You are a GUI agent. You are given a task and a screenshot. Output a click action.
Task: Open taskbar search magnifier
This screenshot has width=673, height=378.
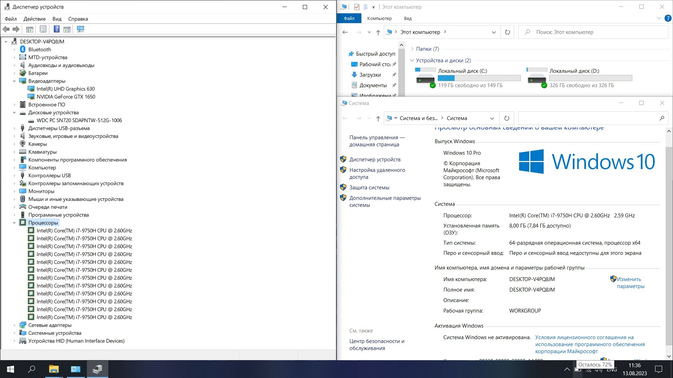pyautogui.click(x=32, y=369)
